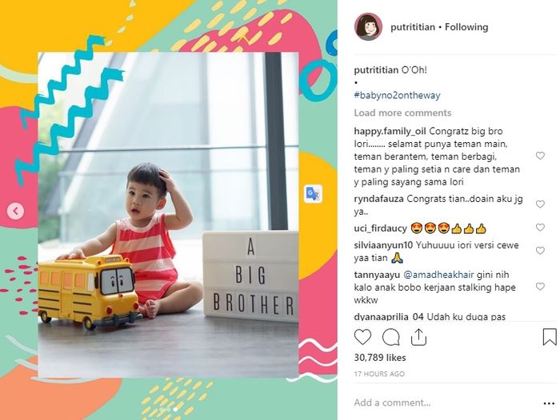Viewport: 560px width, 420px height.
Task: Open putrititian's profile picture avatar
Action: click(x=368, y=26)
